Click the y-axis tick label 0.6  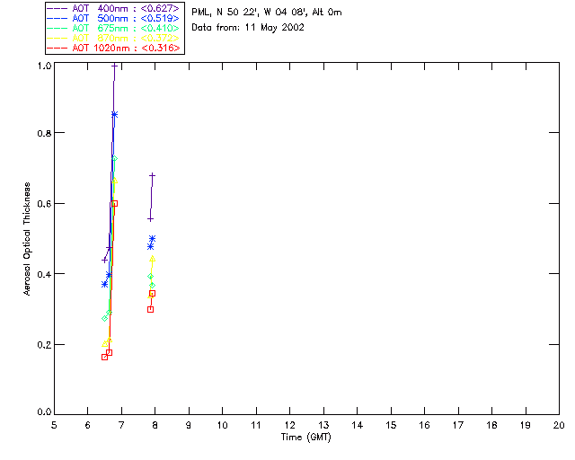point(41,204)
